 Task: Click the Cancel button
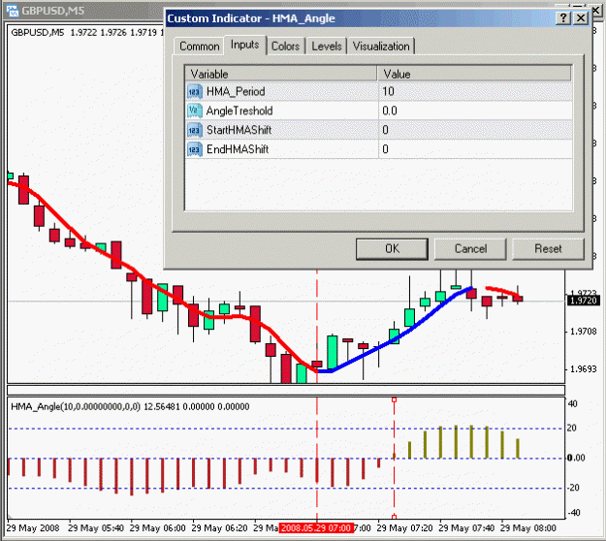470,249
